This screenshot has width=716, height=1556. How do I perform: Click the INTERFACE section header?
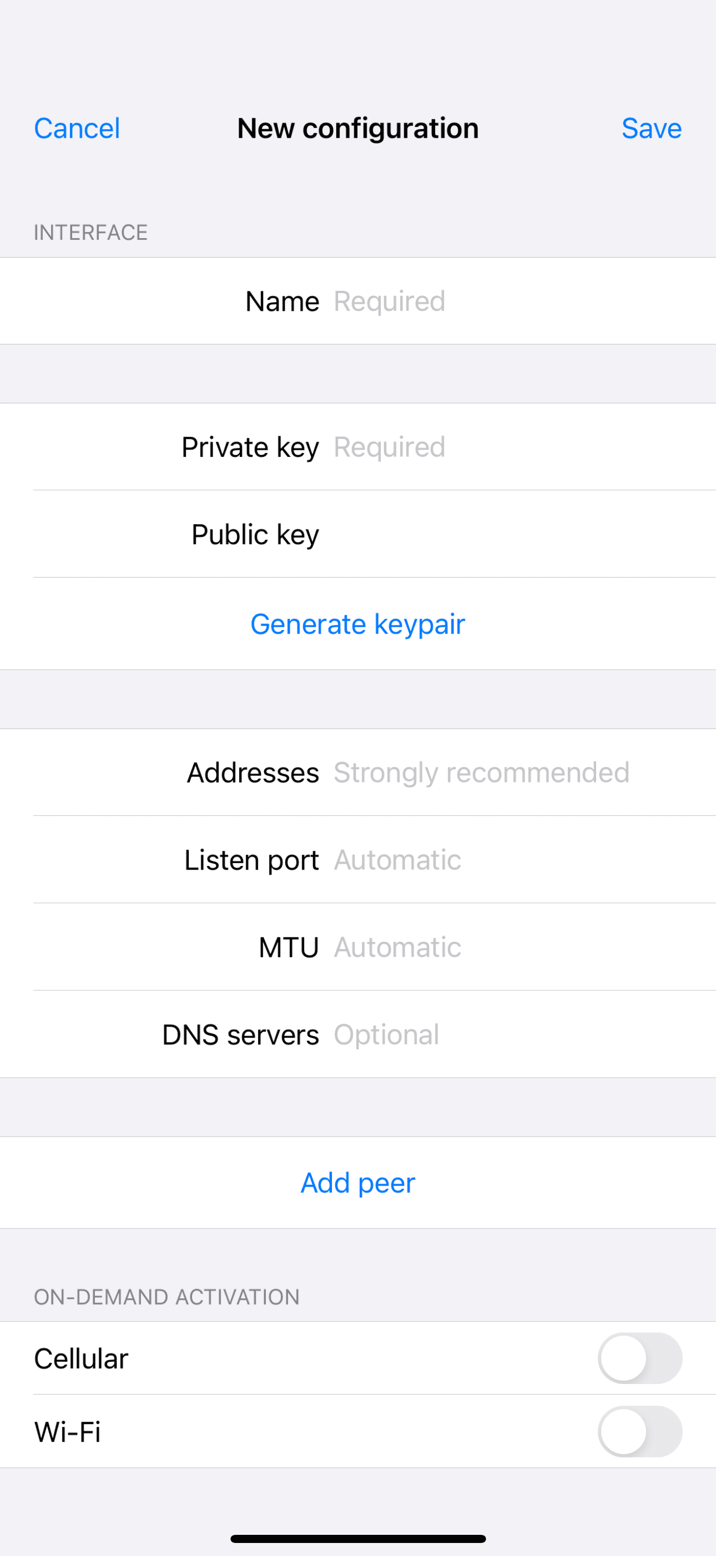tap(91, 233)
